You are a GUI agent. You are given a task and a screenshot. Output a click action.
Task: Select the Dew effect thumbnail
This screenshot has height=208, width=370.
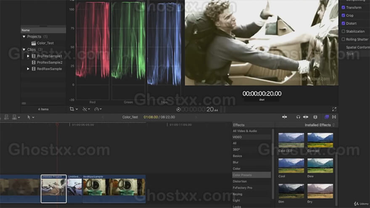coord(320,166)
